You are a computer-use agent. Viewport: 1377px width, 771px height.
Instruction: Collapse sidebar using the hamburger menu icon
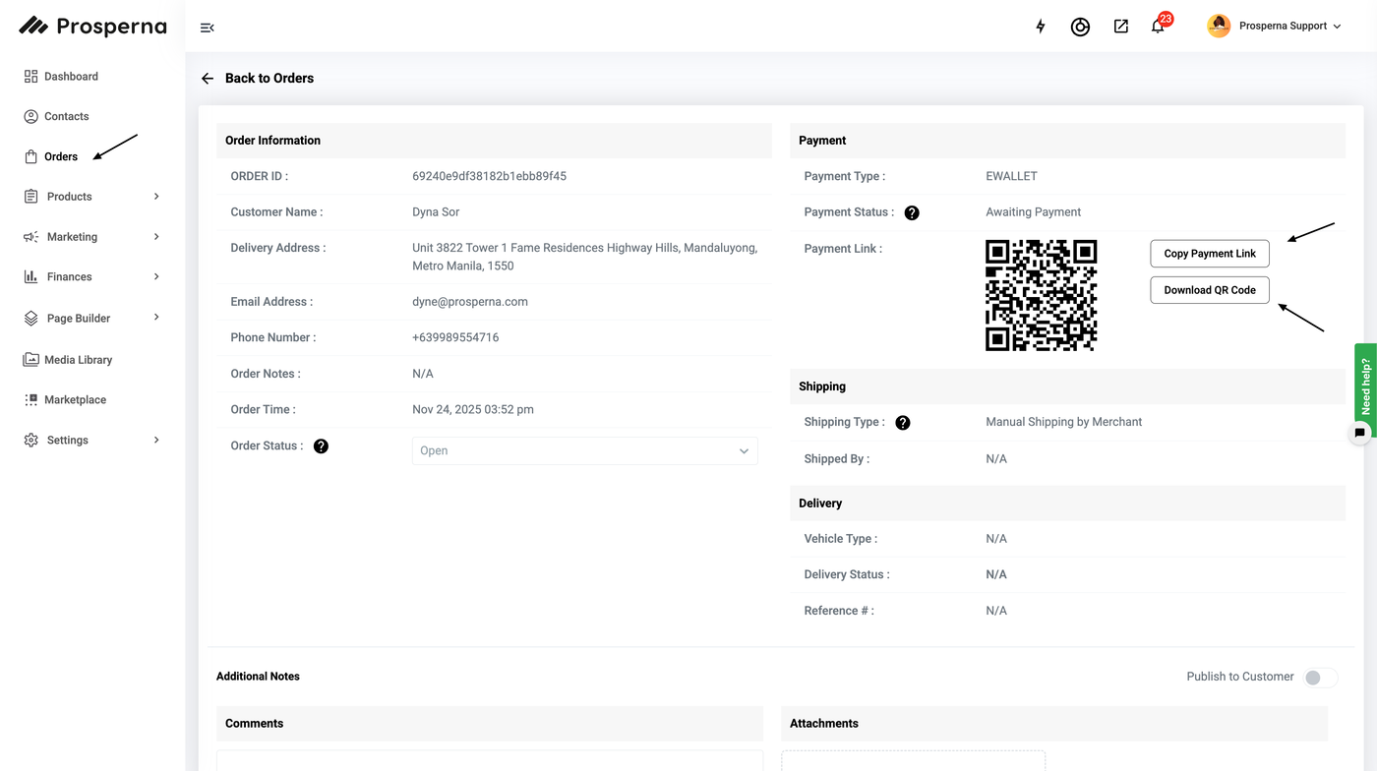[207, 28]
